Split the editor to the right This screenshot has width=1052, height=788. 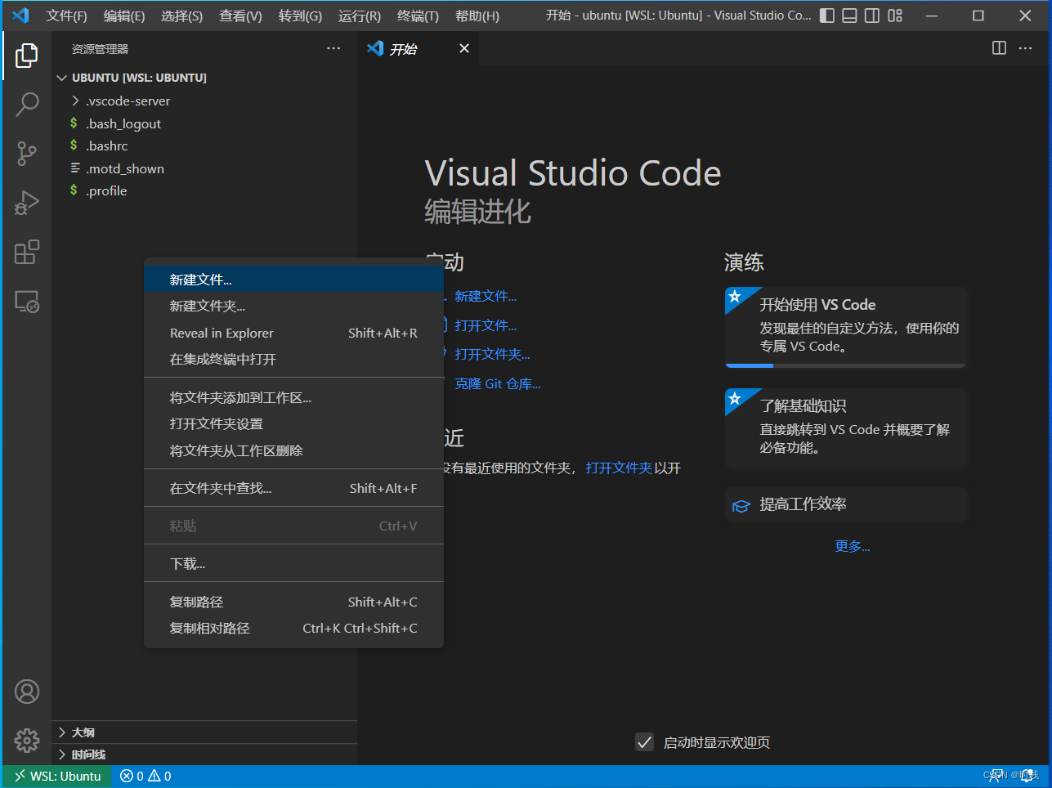point(999,48)
